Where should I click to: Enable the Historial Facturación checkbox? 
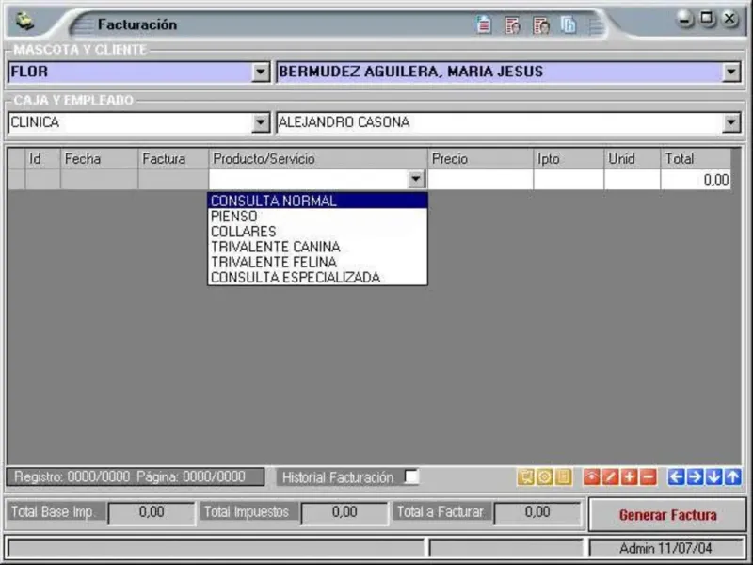[411, 476]
